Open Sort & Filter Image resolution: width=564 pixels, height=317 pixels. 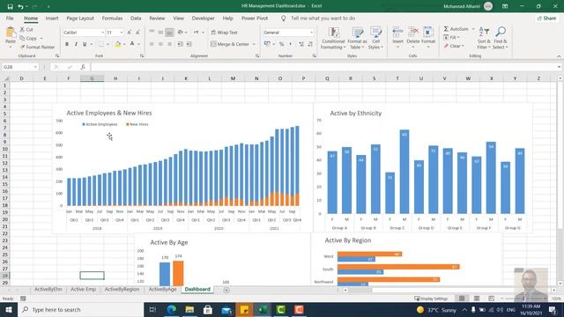pos(484,38)
